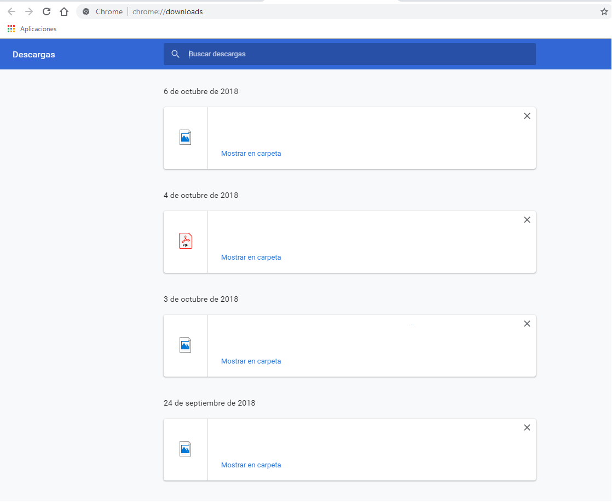
Task: Go back using browser back arrow
Action: [x=11, y=11]
